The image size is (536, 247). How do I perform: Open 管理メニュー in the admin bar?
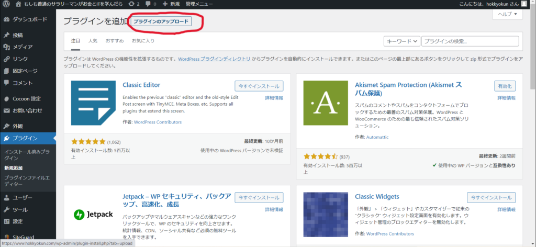199,4
